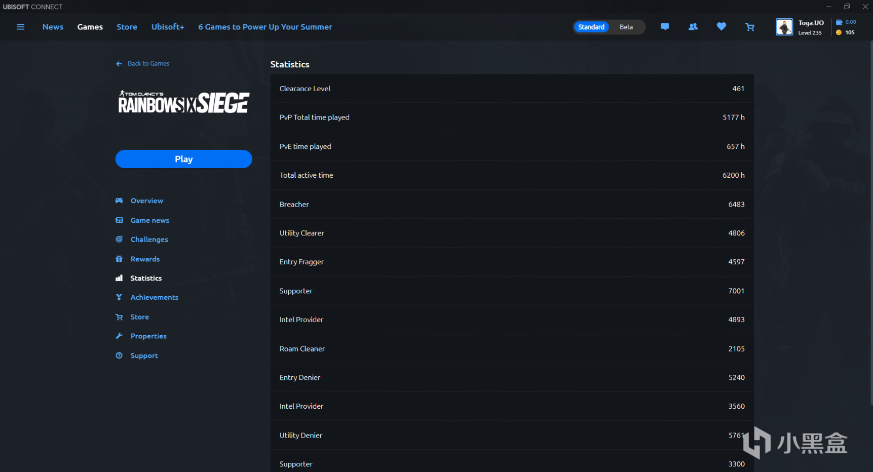The height and width of the screenshot is (472, 873).
Task: Click the Challenges target icon
Action: [x=119, y=240]
